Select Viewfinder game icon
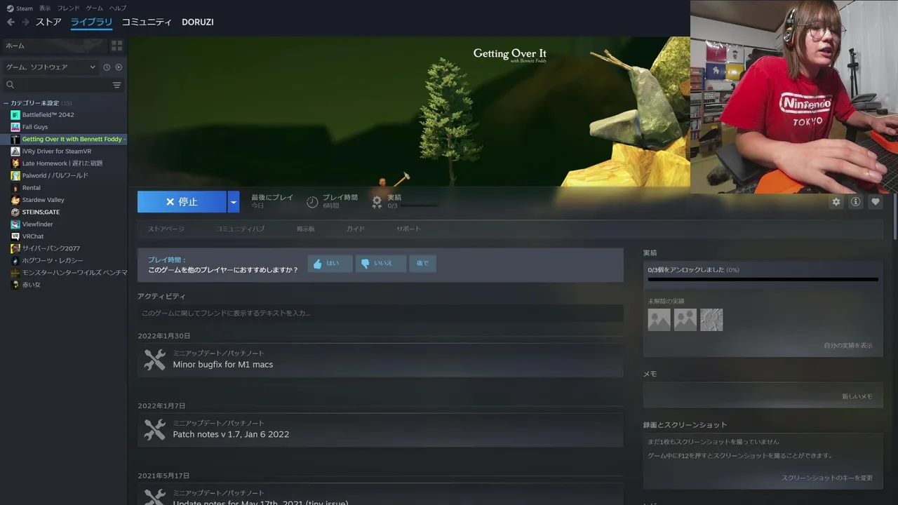The height and width of the screenshot is (505, 898). point(15,224)
